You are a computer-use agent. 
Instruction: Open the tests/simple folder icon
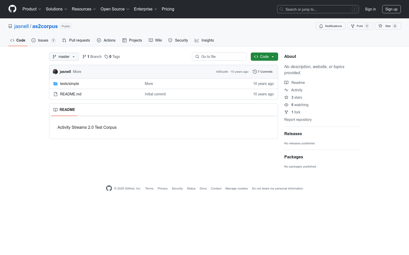click(x=55, y=84)
